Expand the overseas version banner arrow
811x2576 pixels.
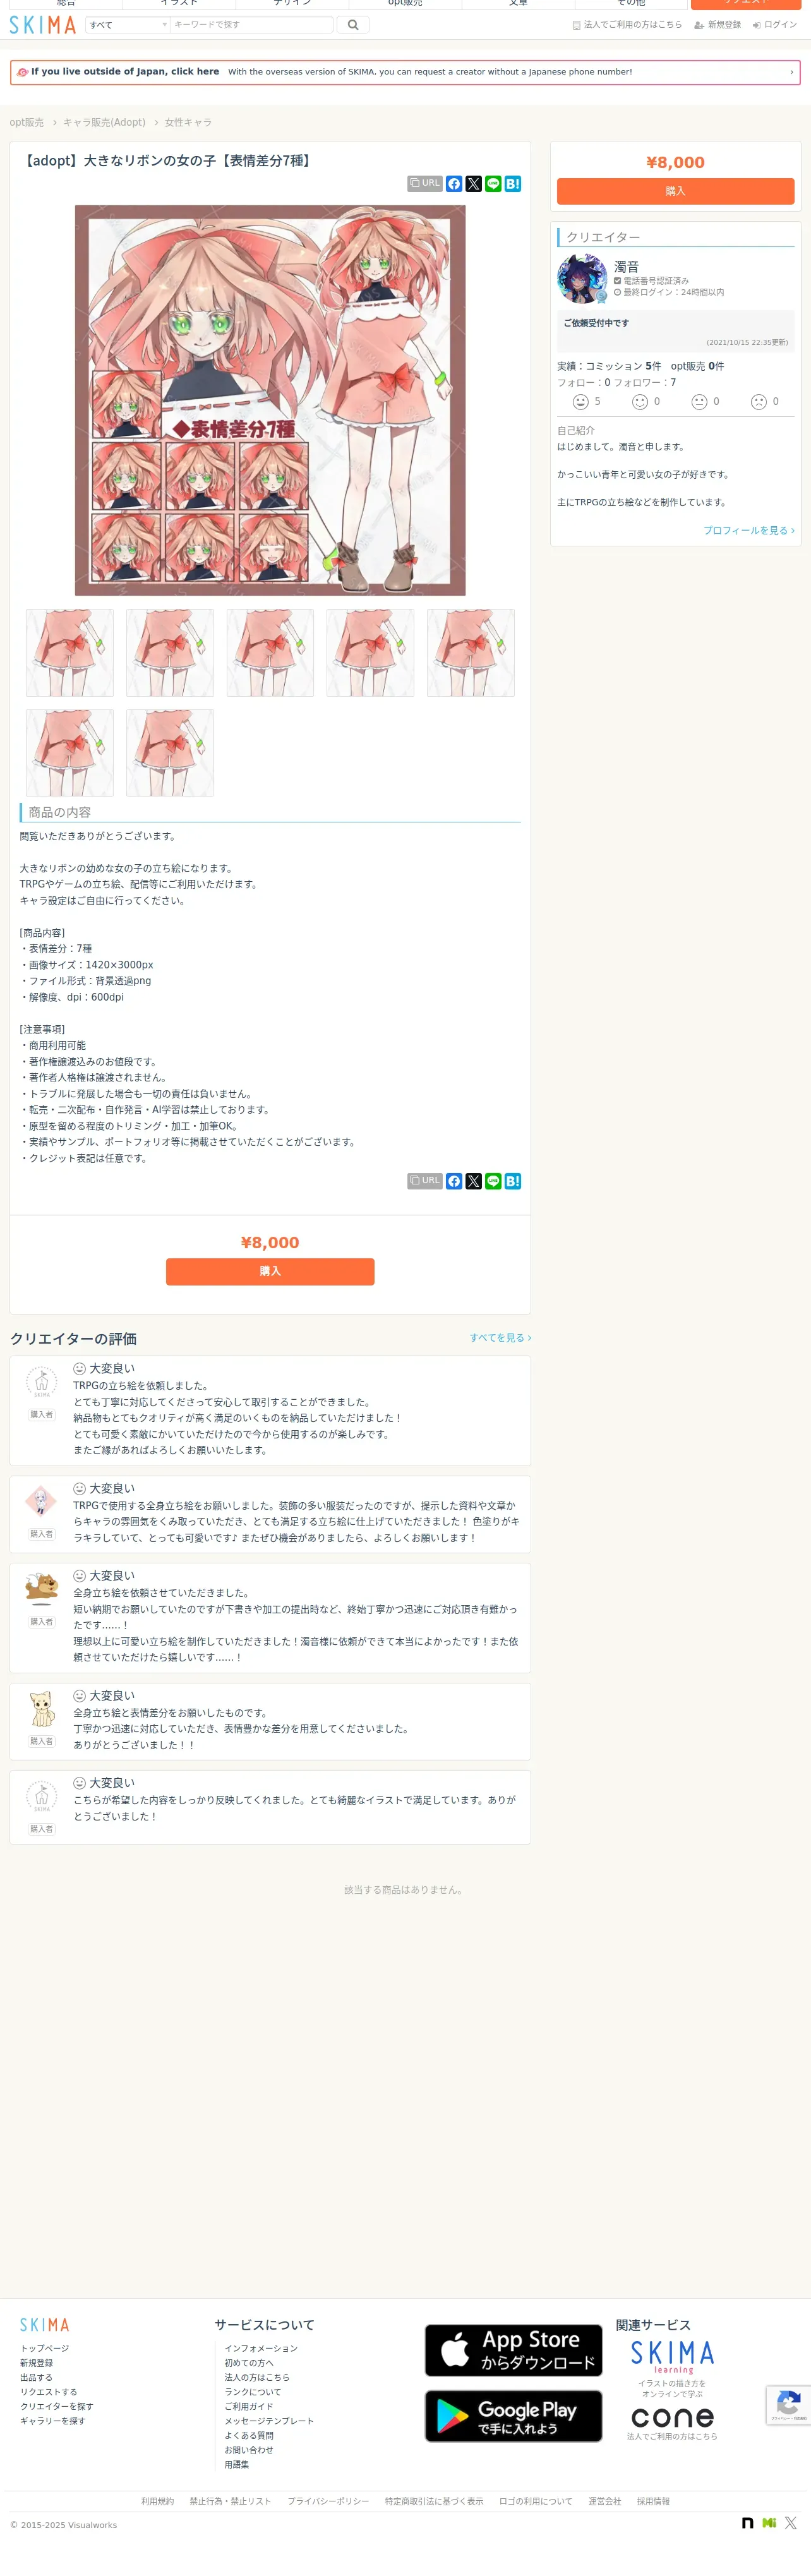[791, 72]
